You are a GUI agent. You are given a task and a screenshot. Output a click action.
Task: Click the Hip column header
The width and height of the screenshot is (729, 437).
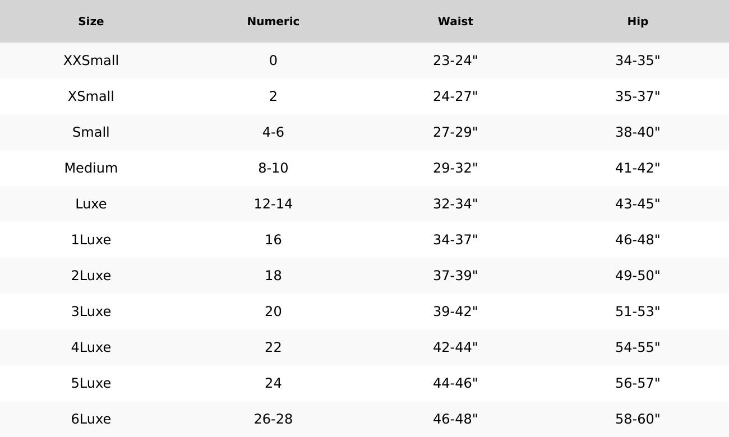[x=638, y=21]
